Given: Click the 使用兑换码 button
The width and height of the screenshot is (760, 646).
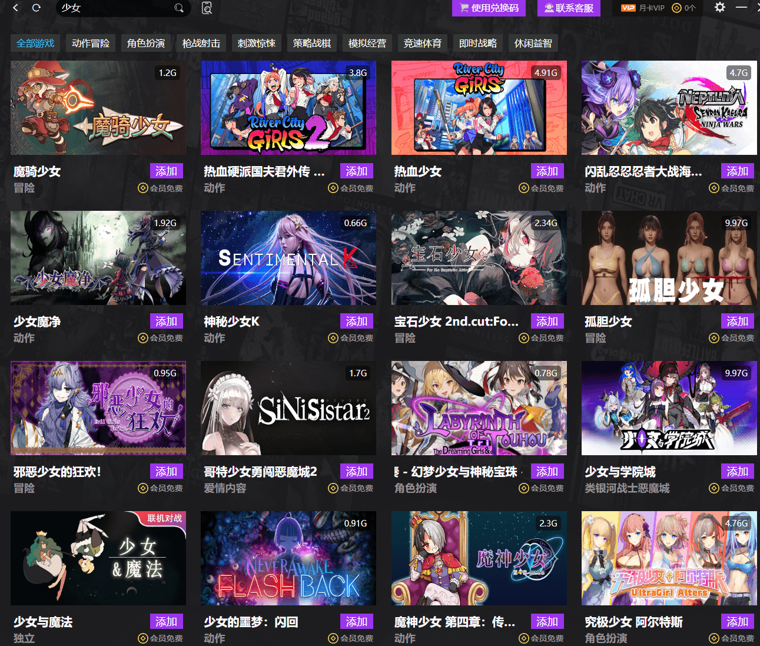Looking at the screenshot, I should [x=489, y=8].
